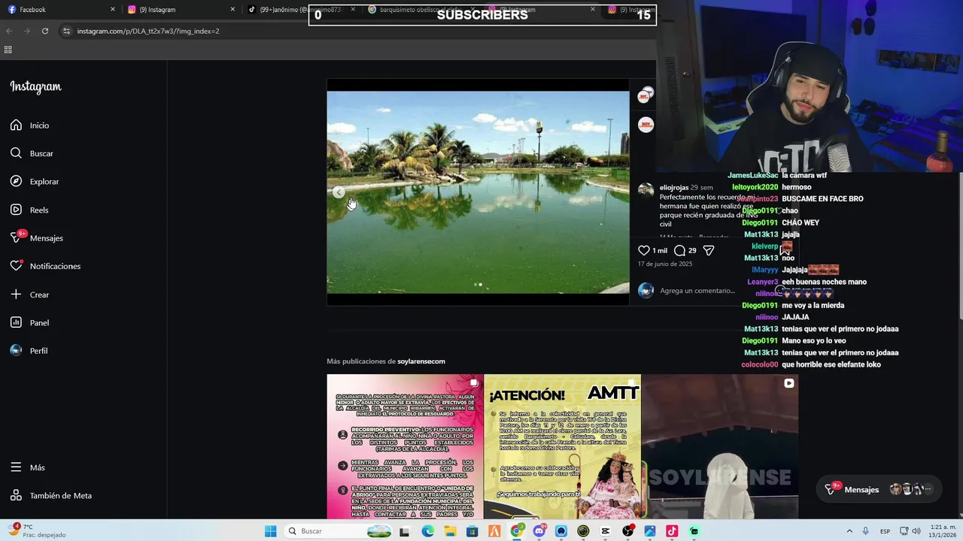Open the Photos app from the taskbar

tap(650, 531)
